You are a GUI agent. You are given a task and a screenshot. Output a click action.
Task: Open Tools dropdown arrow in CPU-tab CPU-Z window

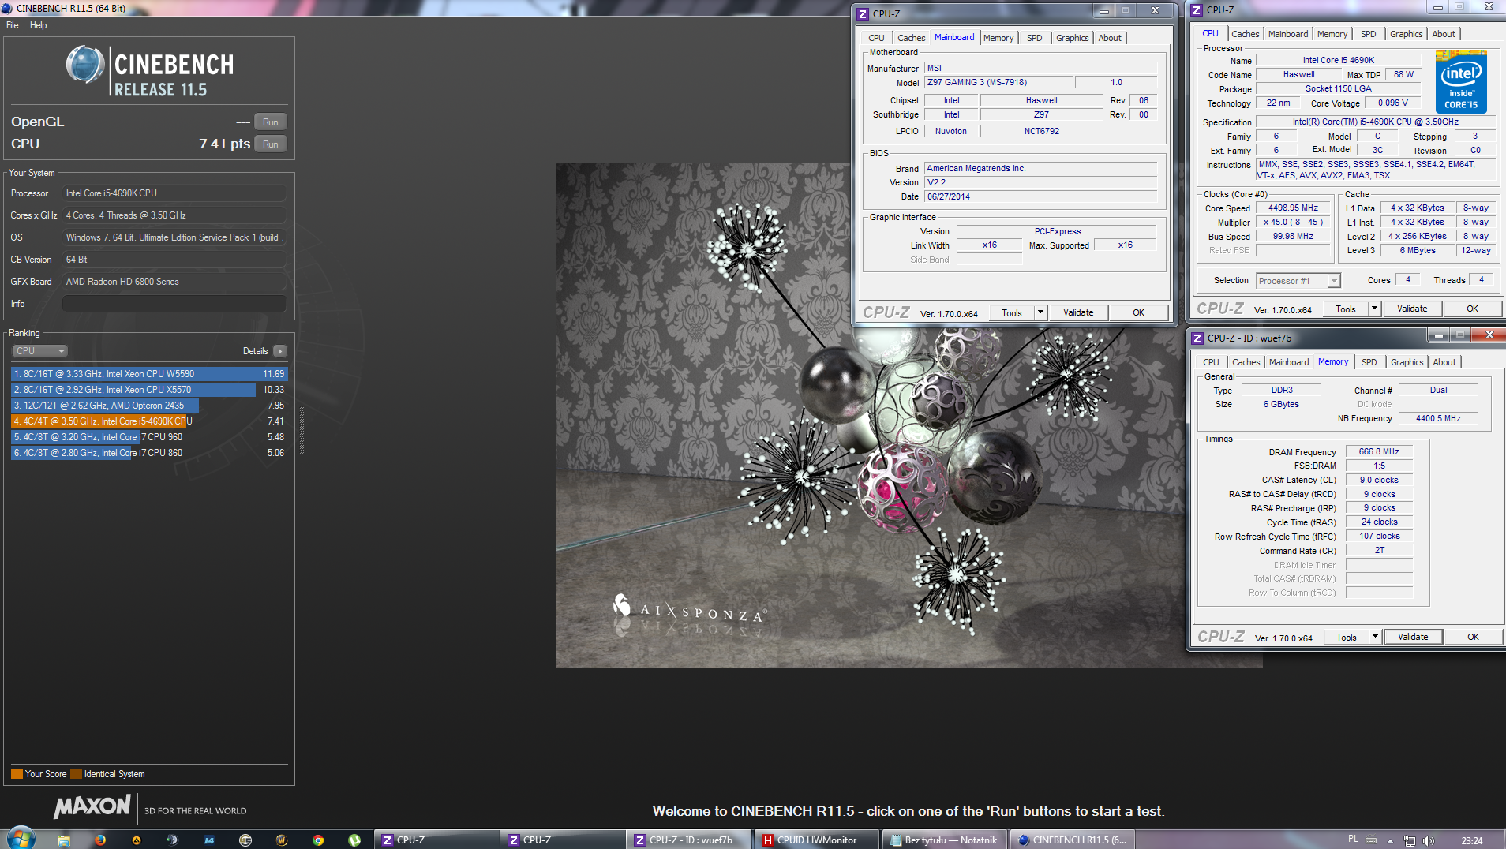coord(1374,309)
